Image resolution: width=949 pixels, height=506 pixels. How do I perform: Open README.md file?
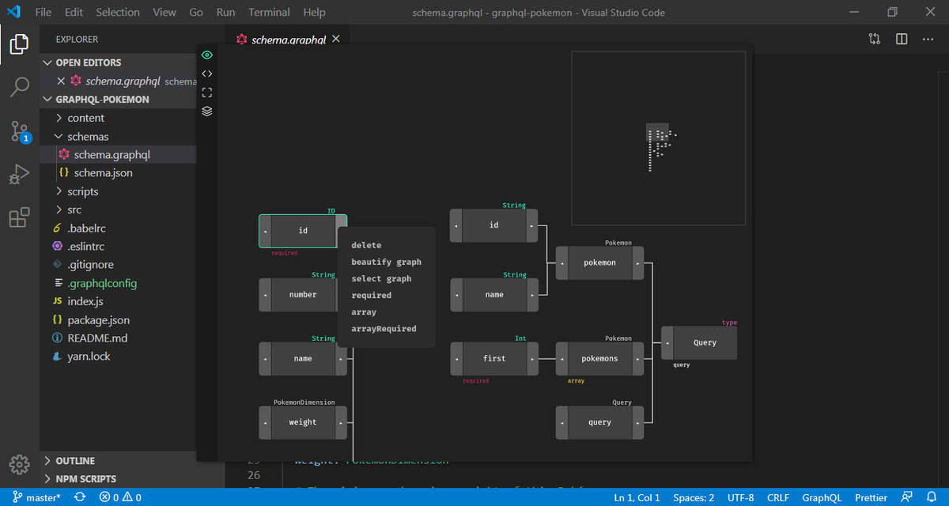(118, 338)
